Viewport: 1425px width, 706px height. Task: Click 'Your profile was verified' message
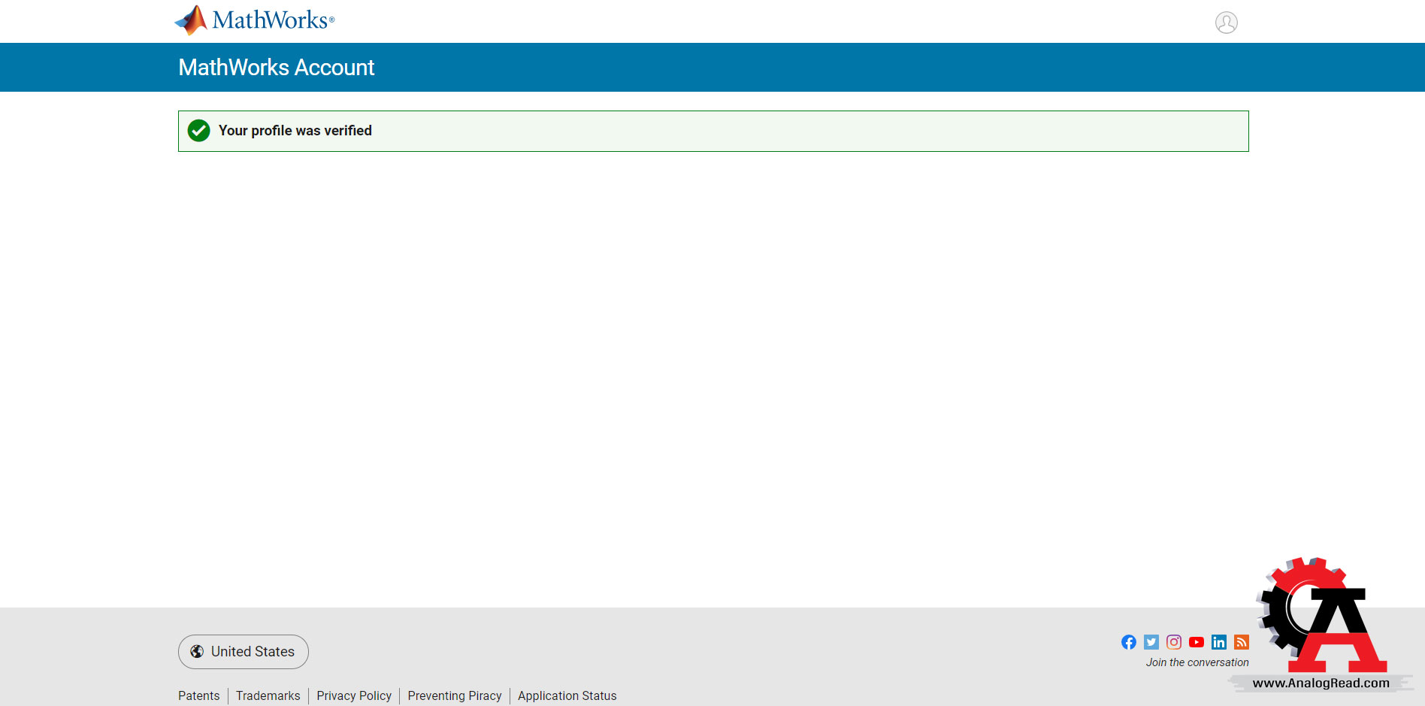[295, 131]
